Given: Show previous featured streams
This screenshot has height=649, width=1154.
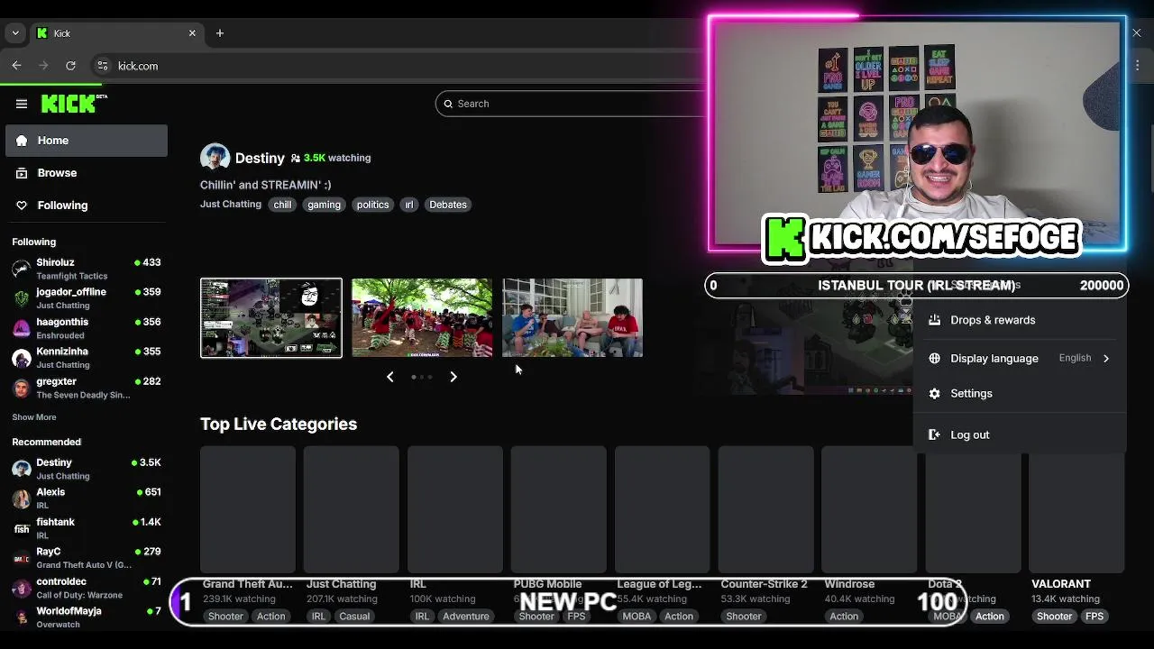Looking at the screenshot, I should pos(390,377).
